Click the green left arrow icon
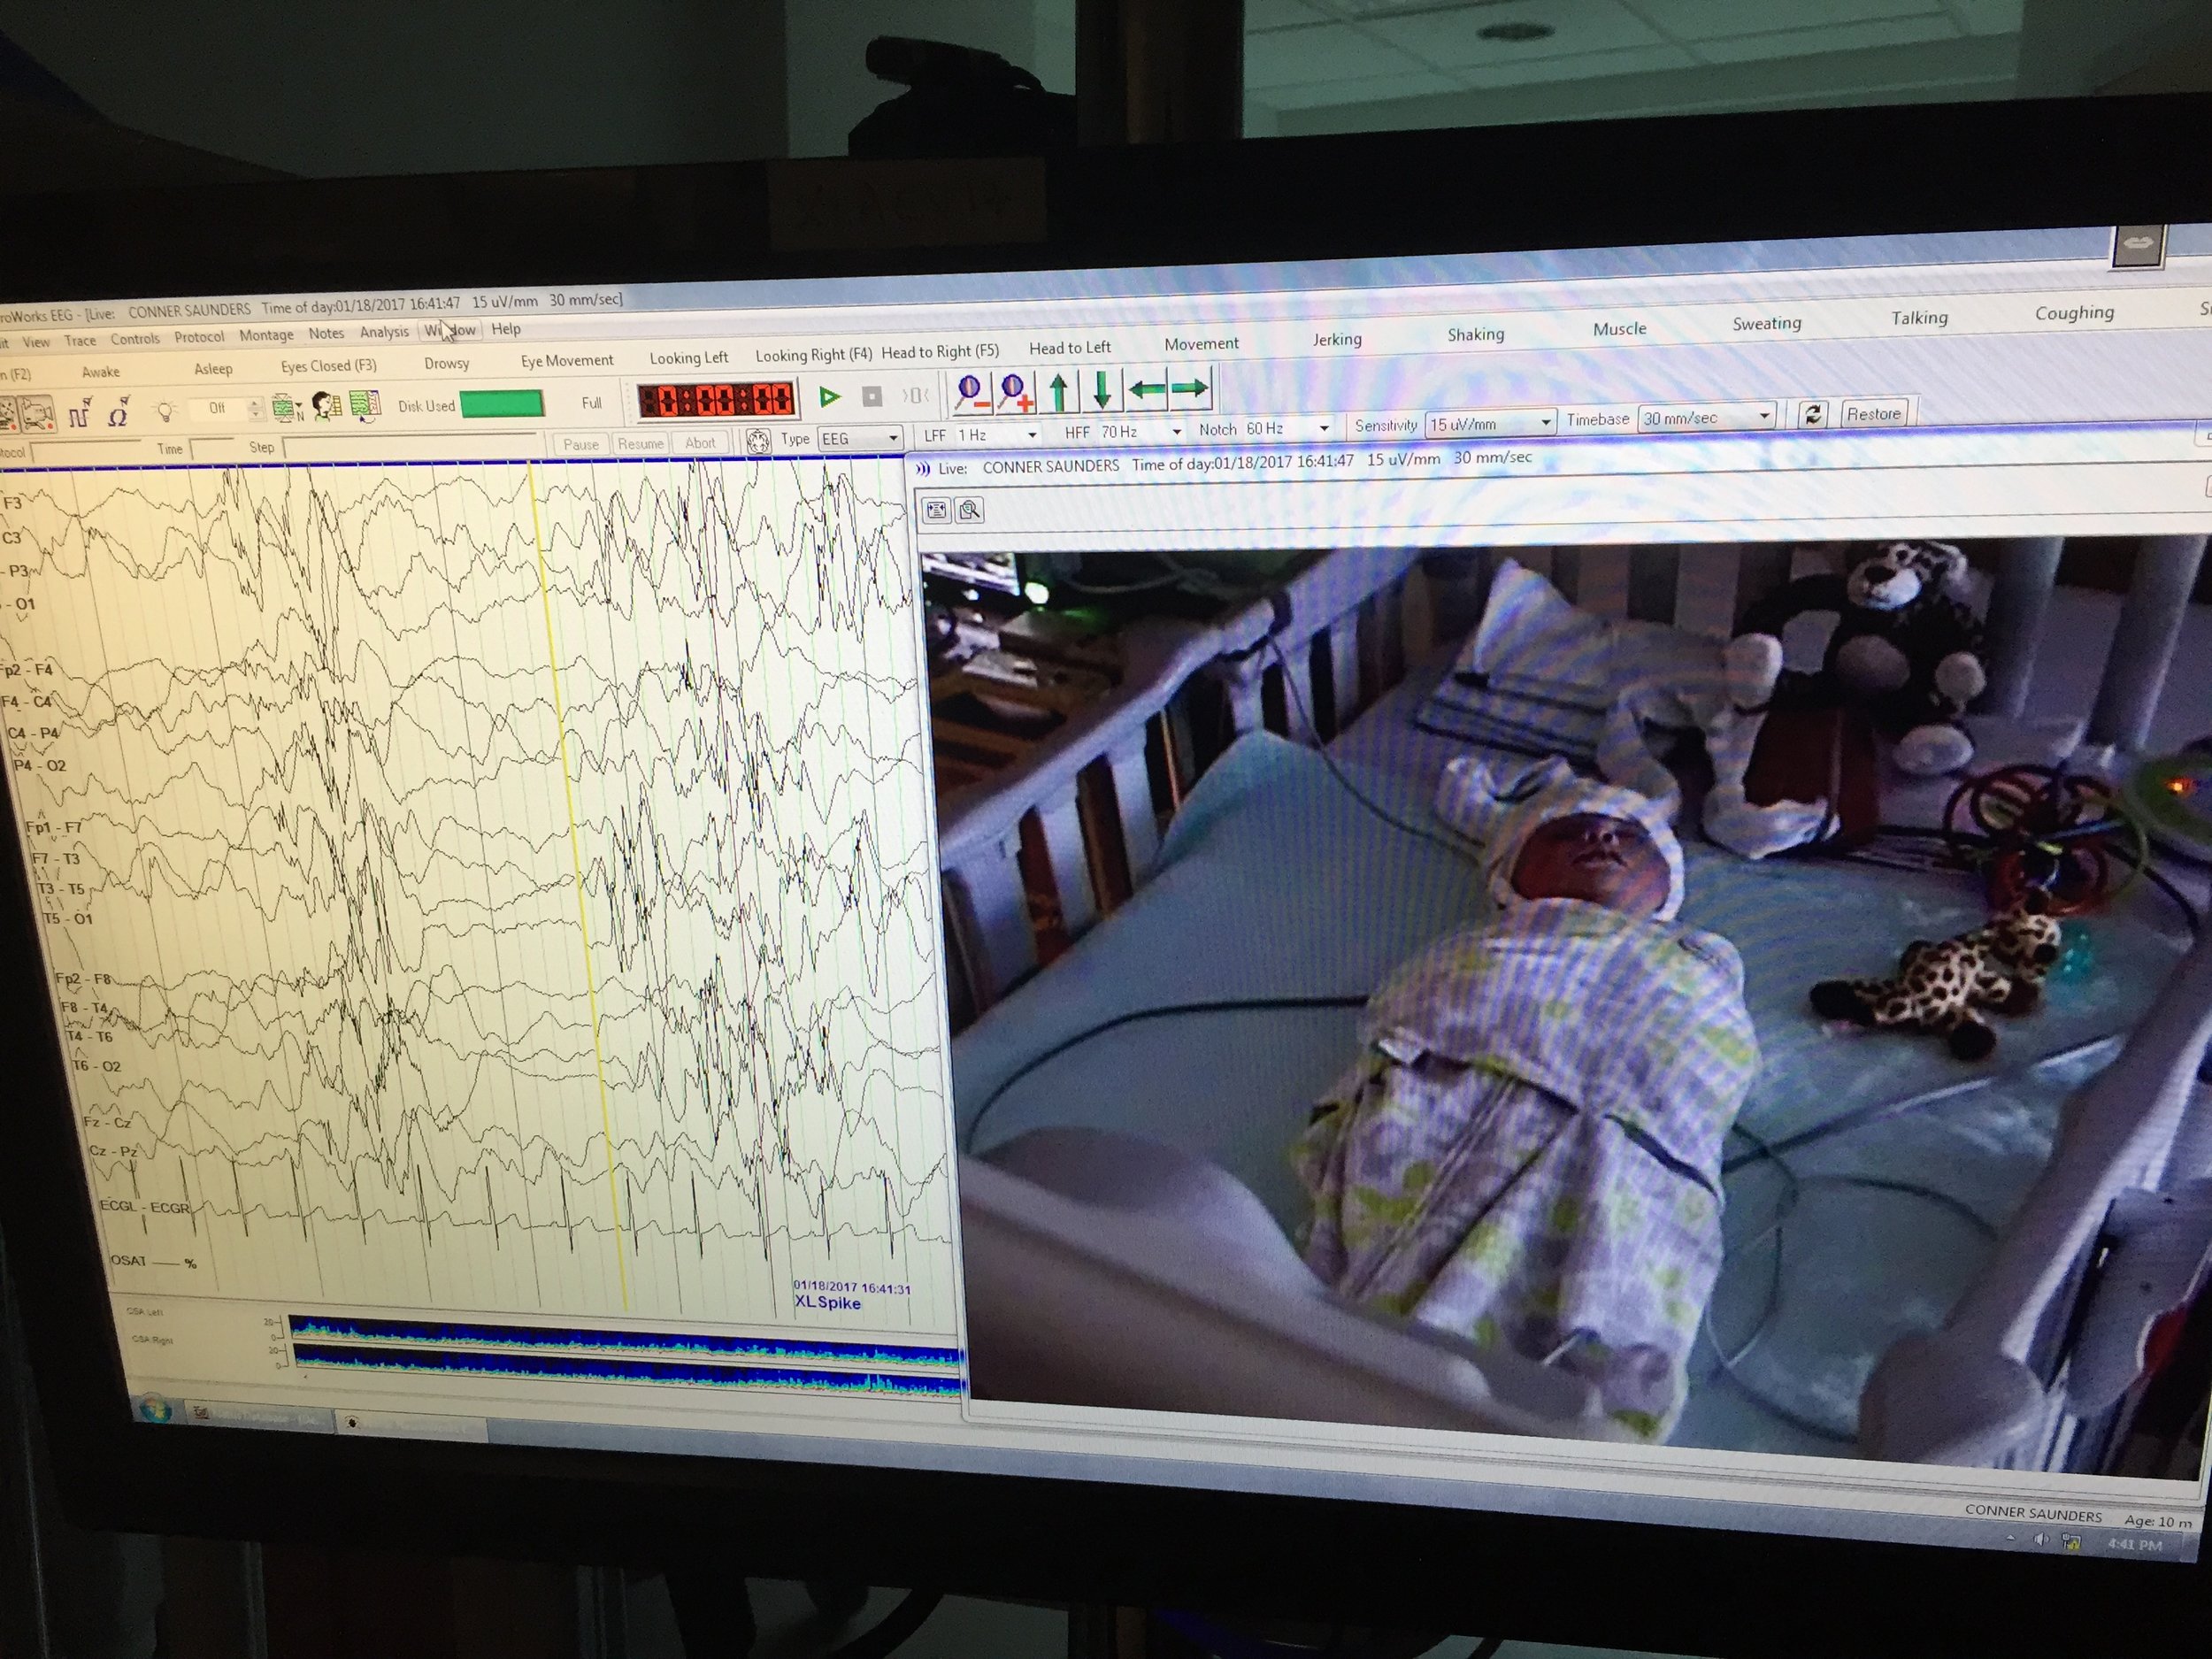Screen dimensions: 2212x1659 point(1147,388)
